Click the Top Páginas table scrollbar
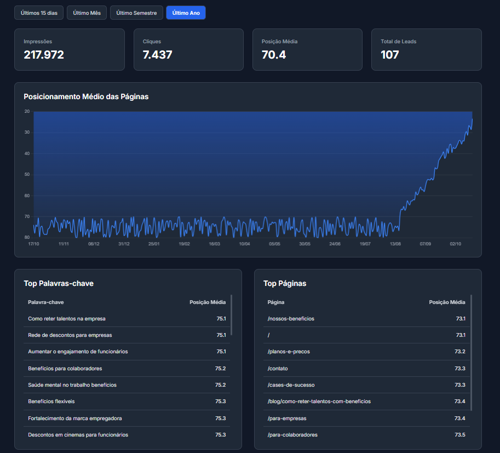Viewport: 500px width, 453px height. (x=471, y=353)
